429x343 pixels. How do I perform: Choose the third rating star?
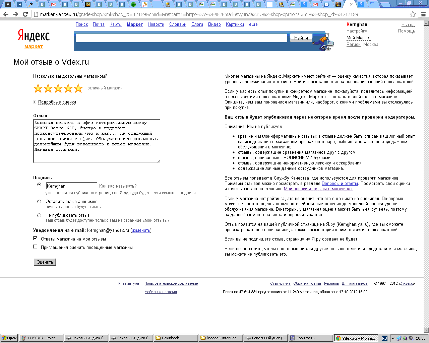click(x=58, y=88)
